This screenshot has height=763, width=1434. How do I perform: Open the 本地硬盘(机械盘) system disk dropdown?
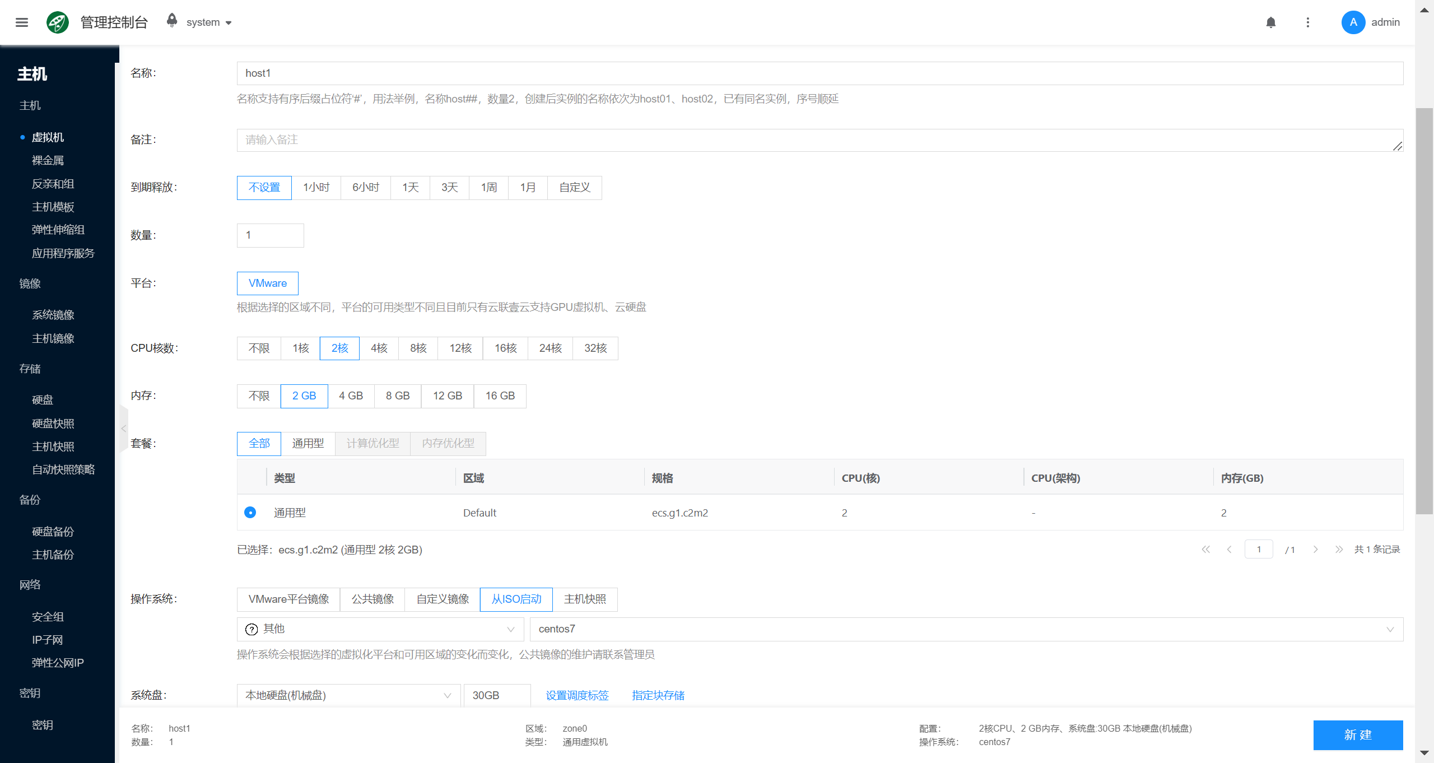[348, 695]
